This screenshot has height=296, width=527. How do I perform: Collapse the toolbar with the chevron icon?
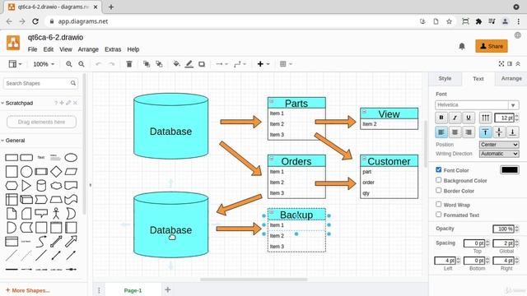(x=518, y=64)
